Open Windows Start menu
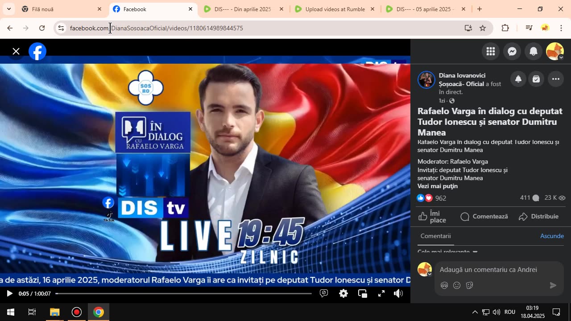571x321 pixels. pos(11,312)
